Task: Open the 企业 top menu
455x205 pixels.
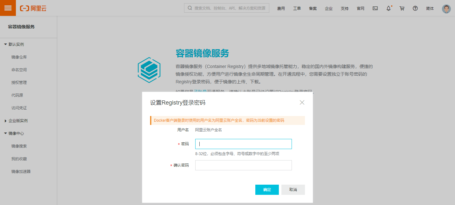Action: tap(329, 9)
